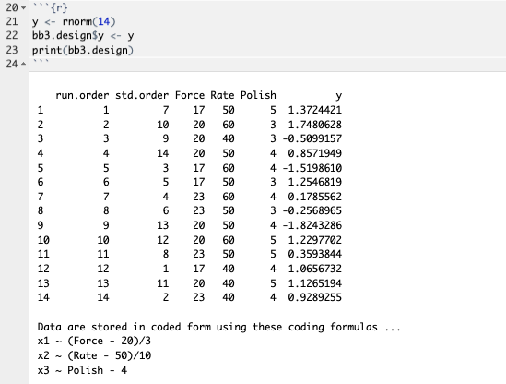Click the 'Force' column header

[x=190, y=95]
